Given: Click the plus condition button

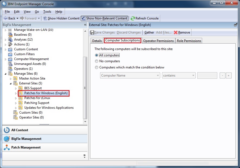Looking at the screenshot, I should 229,75.
